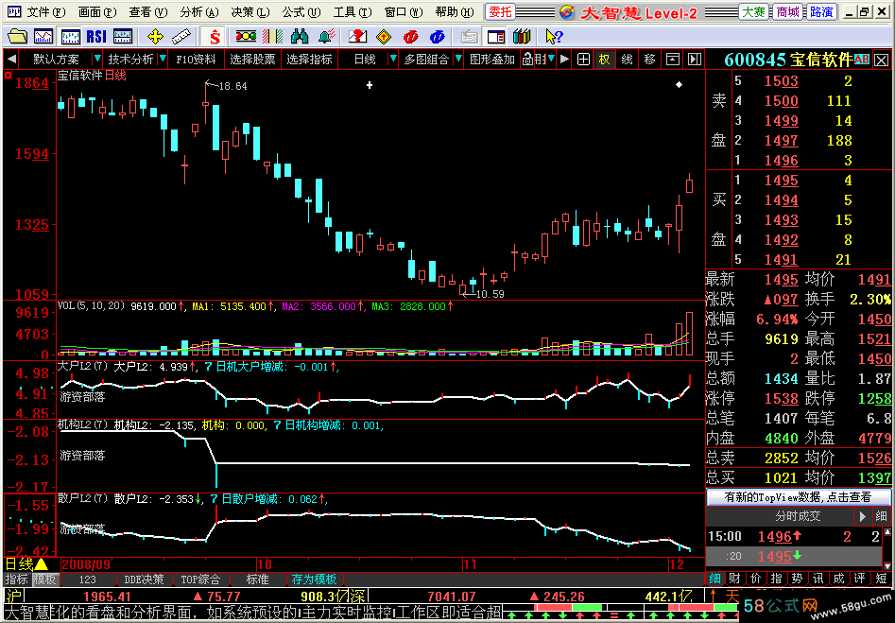Expand the 分时成交 right arrow
The height and width of the screenshot is (623, 895).
coord(862,516)
